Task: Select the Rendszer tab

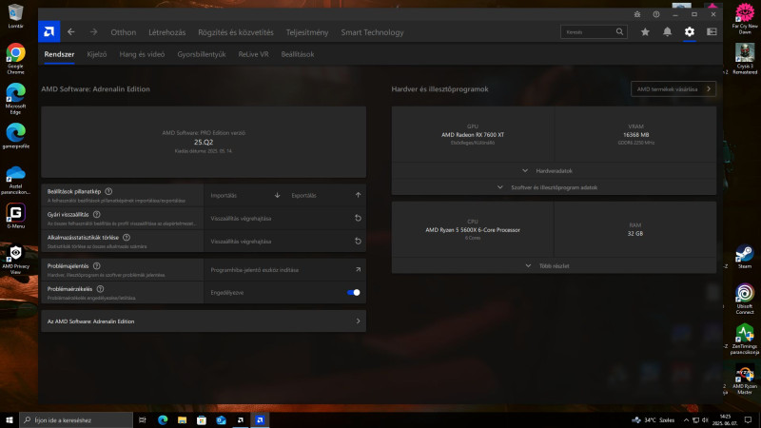Action: (x=59, y=54)
